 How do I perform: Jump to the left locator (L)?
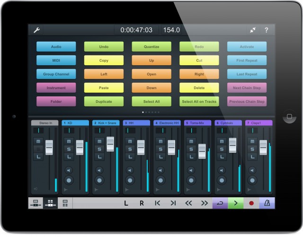coord(126,203)
